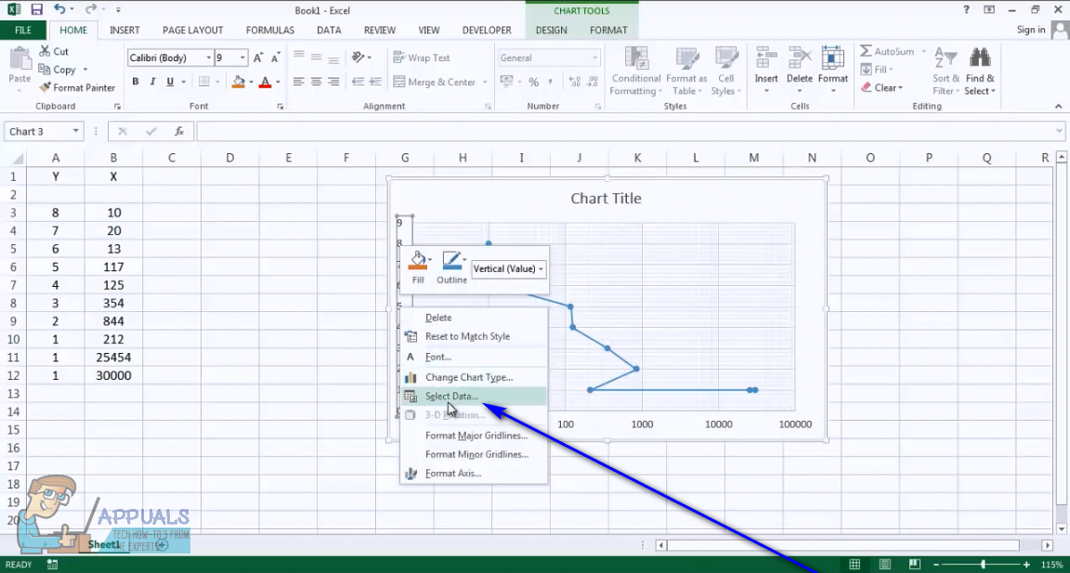Apply ribbon fill color bucket
The width and height of the screenshot is (1070, 573).
point(238,82)
